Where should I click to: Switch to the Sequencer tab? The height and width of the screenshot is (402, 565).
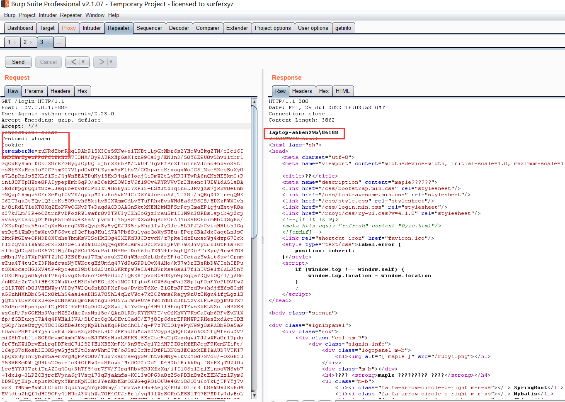click(149, 28)
